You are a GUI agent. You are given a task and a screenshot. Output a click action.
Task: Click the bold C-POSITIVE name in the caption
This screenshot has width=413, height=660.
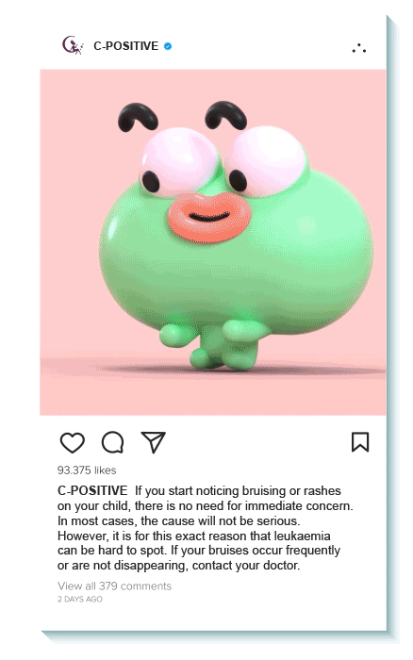pos(92,491)
